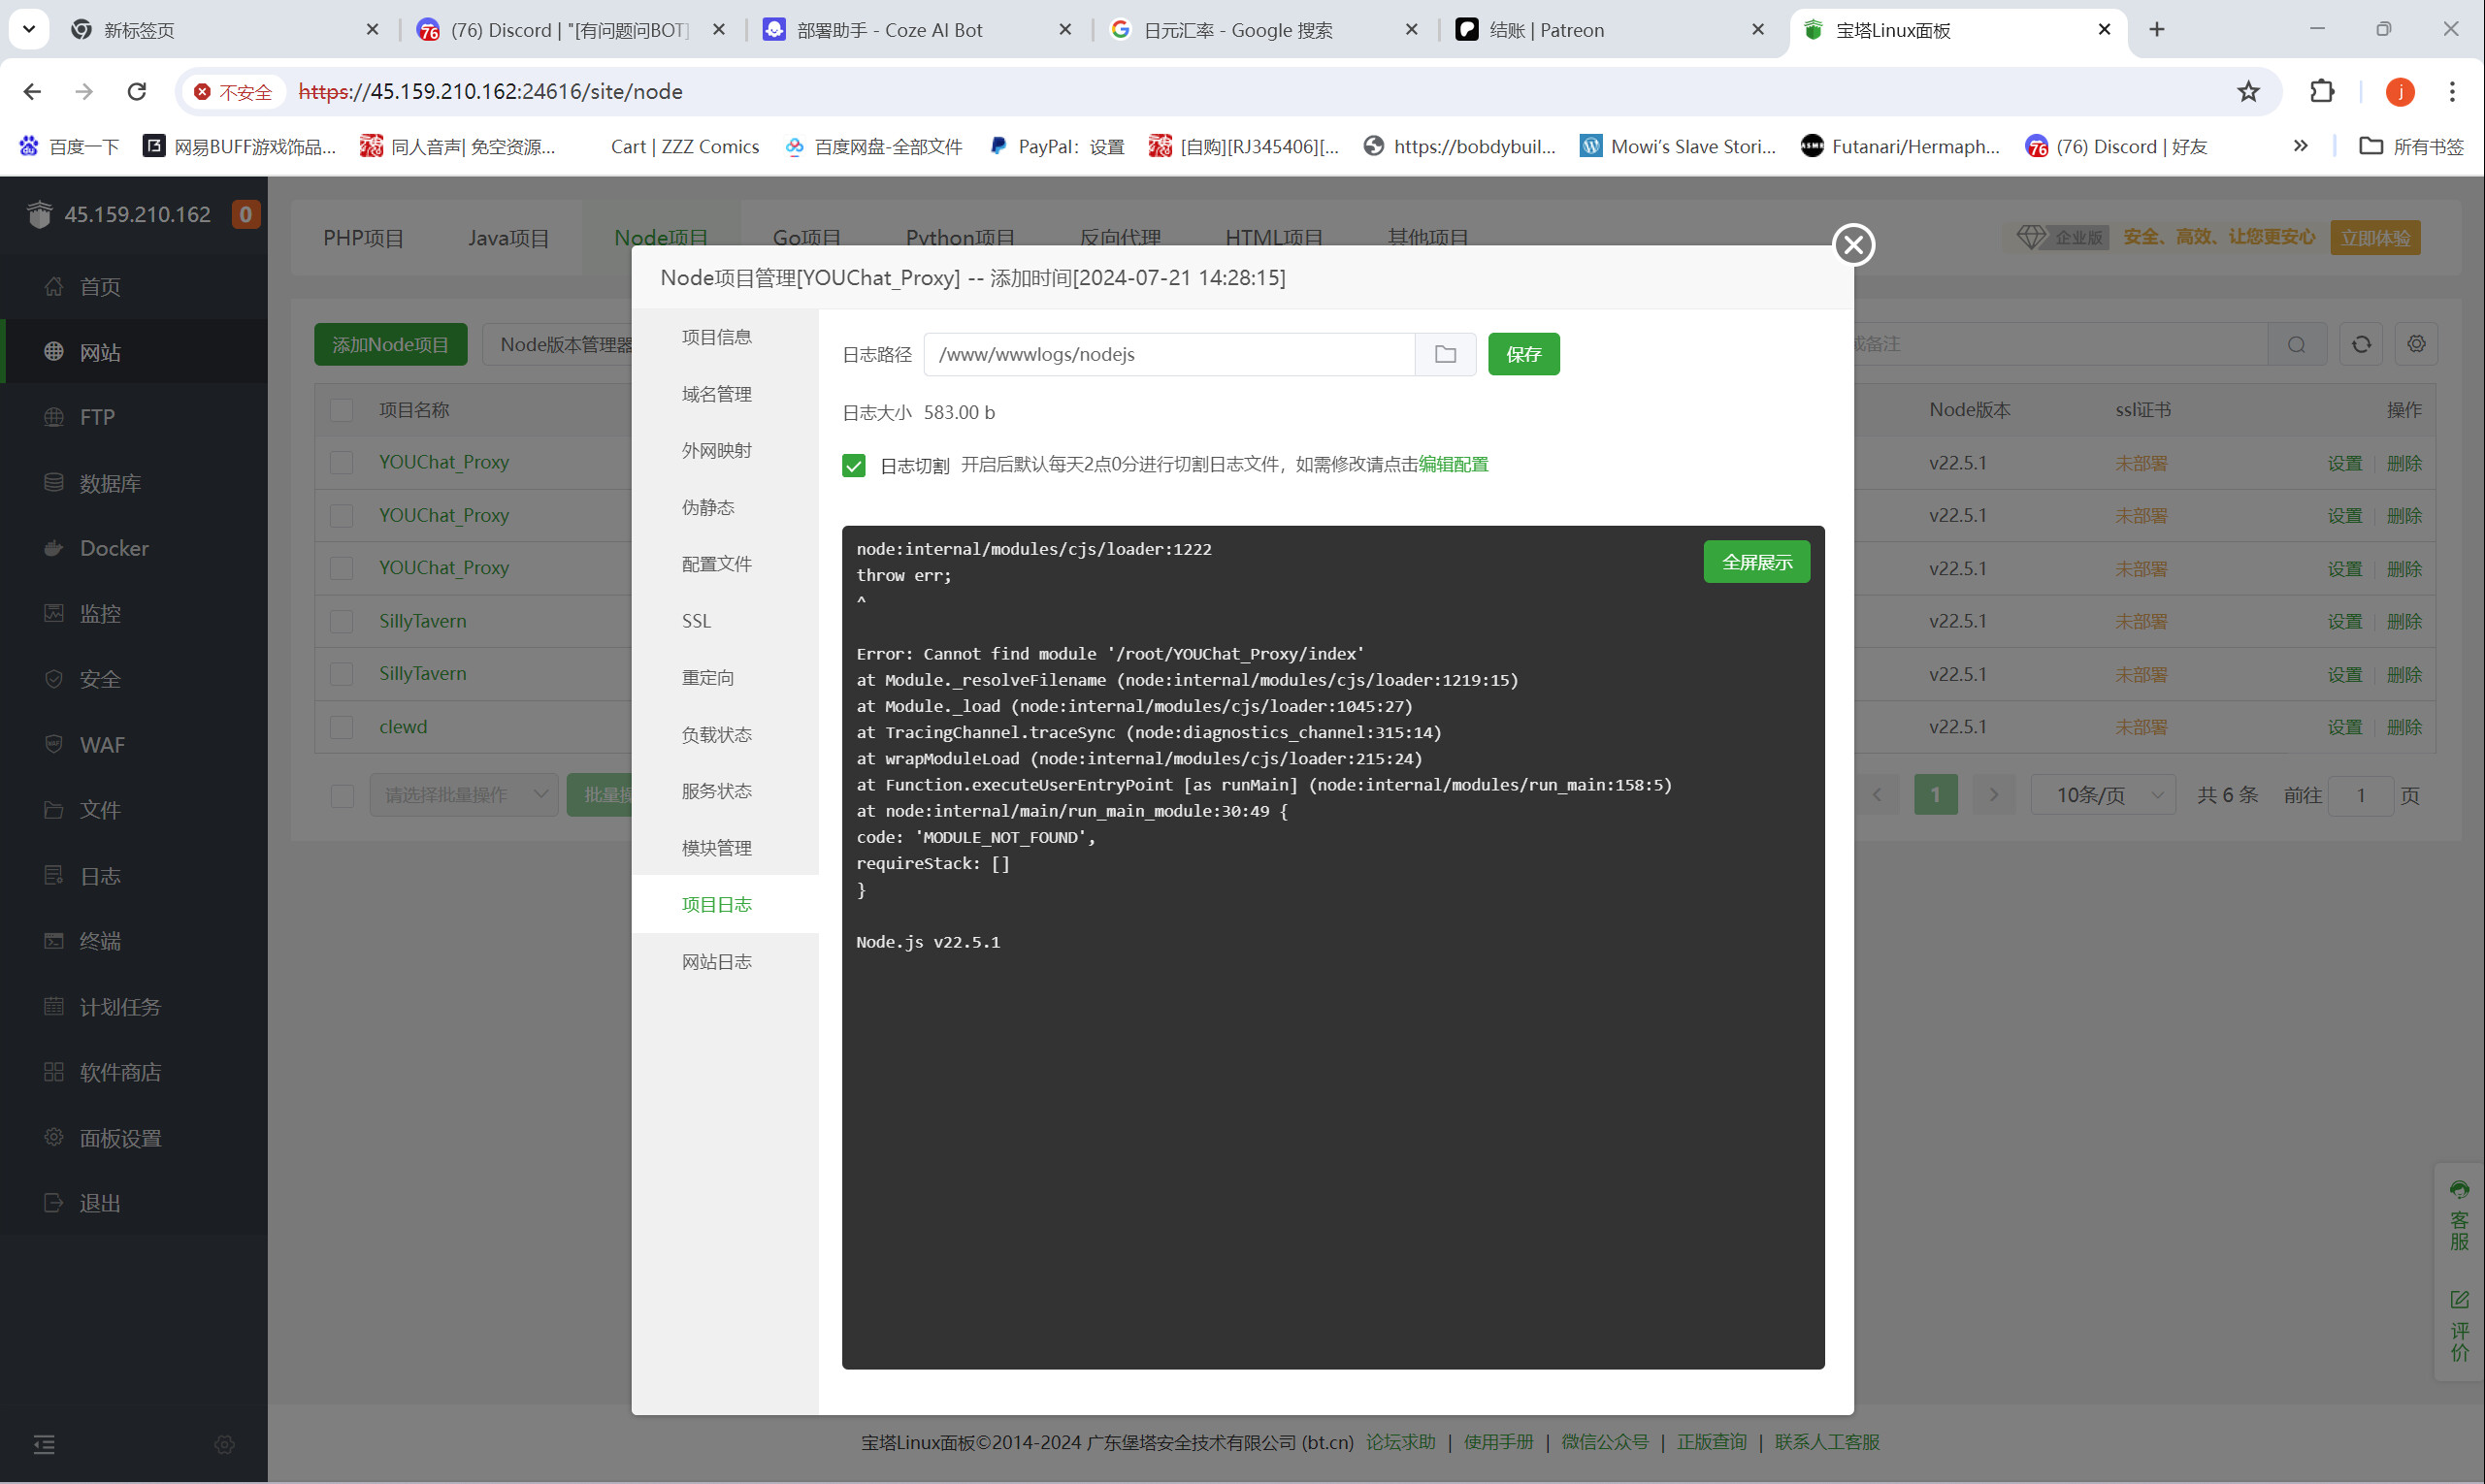Toggle the select-all checkbox in table header
Screen dimensions: 2485x1484
(x=342, y=410)
